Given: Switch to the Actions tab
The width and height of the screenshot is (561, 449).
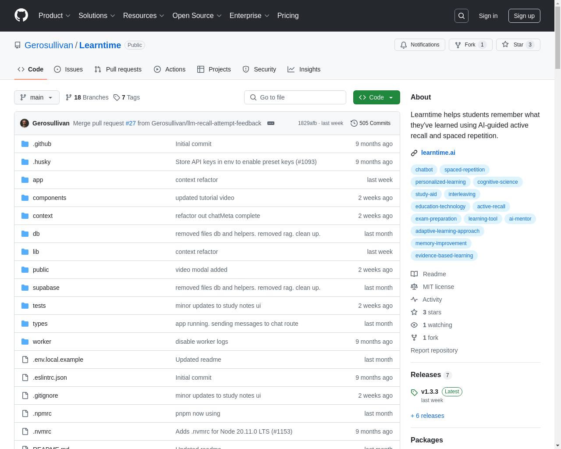Looking at the screenshot, I should [170, 69].
